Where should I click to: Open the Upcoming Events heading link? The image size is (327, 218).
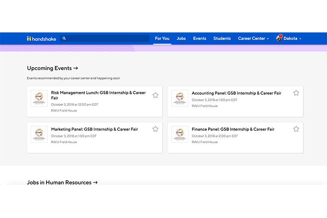(52, 68)
